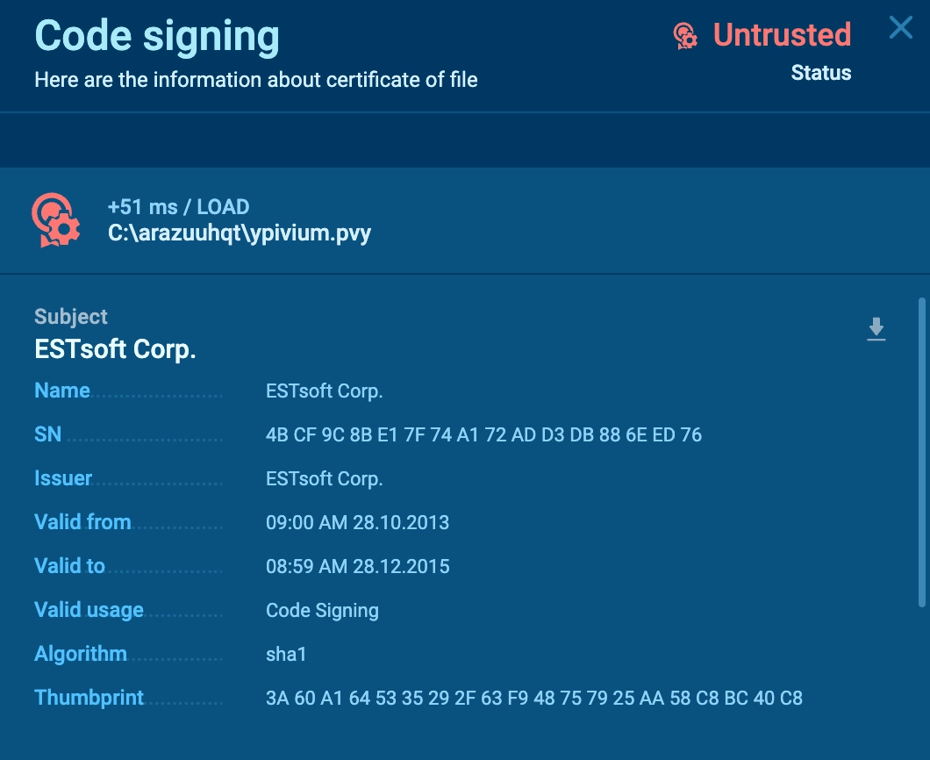Image resolution: width=930 pixels, height=760 pixels.
Task: Click the Name value ESTsoft Corp.
Action: (324, 391)
